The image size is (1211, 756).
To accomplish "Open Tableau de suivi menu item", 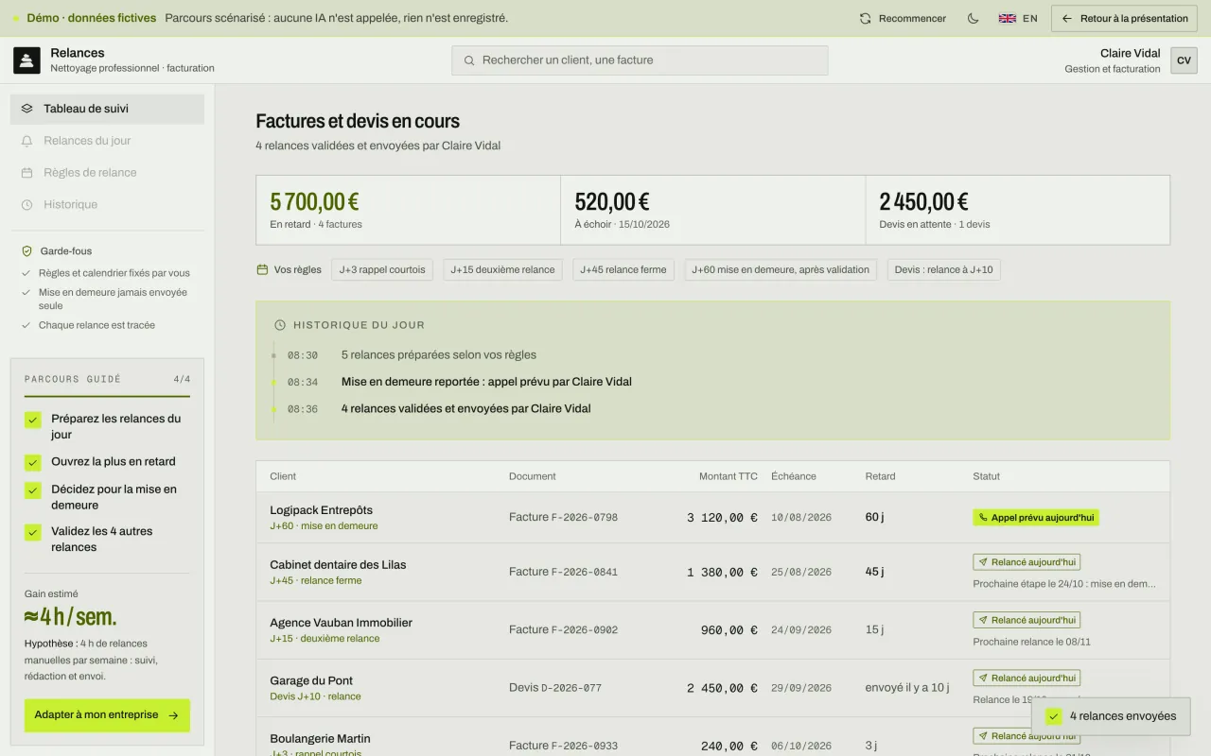I will tap(107, 109).
